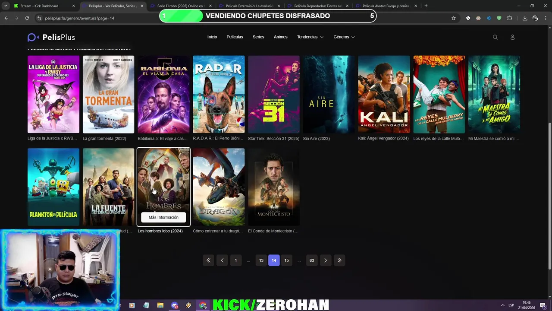The width and height of the screenshot is (552, 311).
Task: Go to Inicio nav item
Action: pos(212,37)
